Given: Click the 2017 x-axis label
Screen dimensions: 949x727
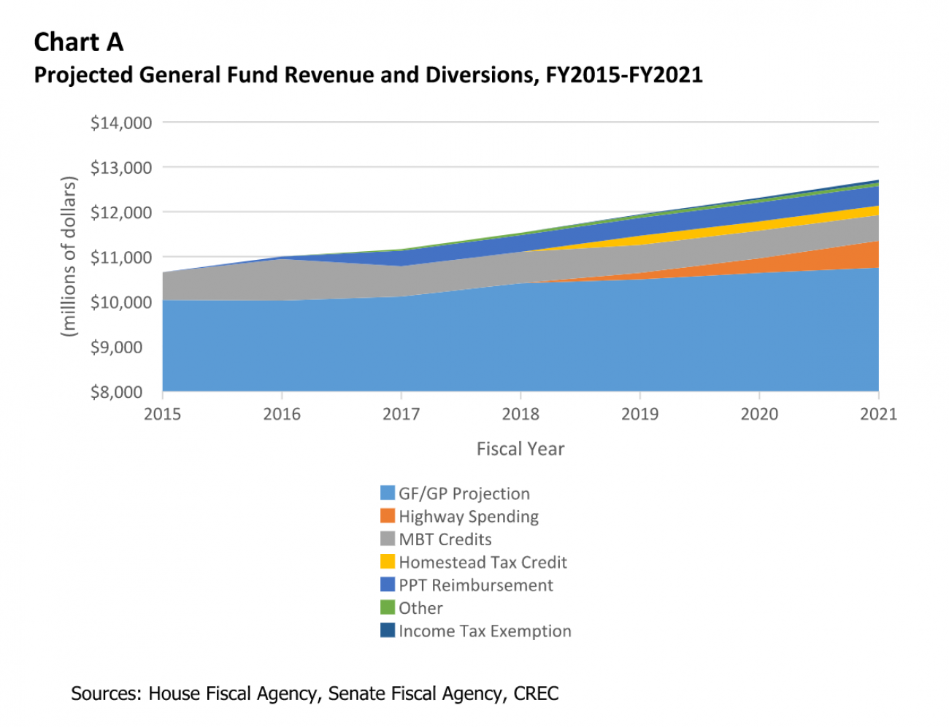Looking at the screenshot, I should click(x=401, y=414).
